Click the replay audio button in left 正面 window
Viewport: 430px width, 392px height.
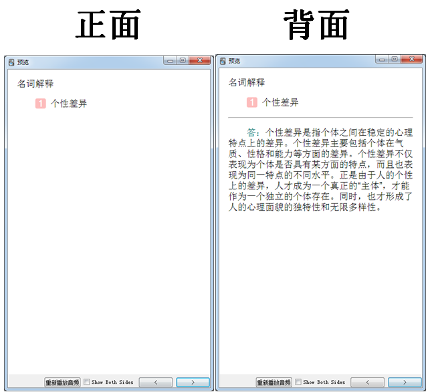pos(62,382)
